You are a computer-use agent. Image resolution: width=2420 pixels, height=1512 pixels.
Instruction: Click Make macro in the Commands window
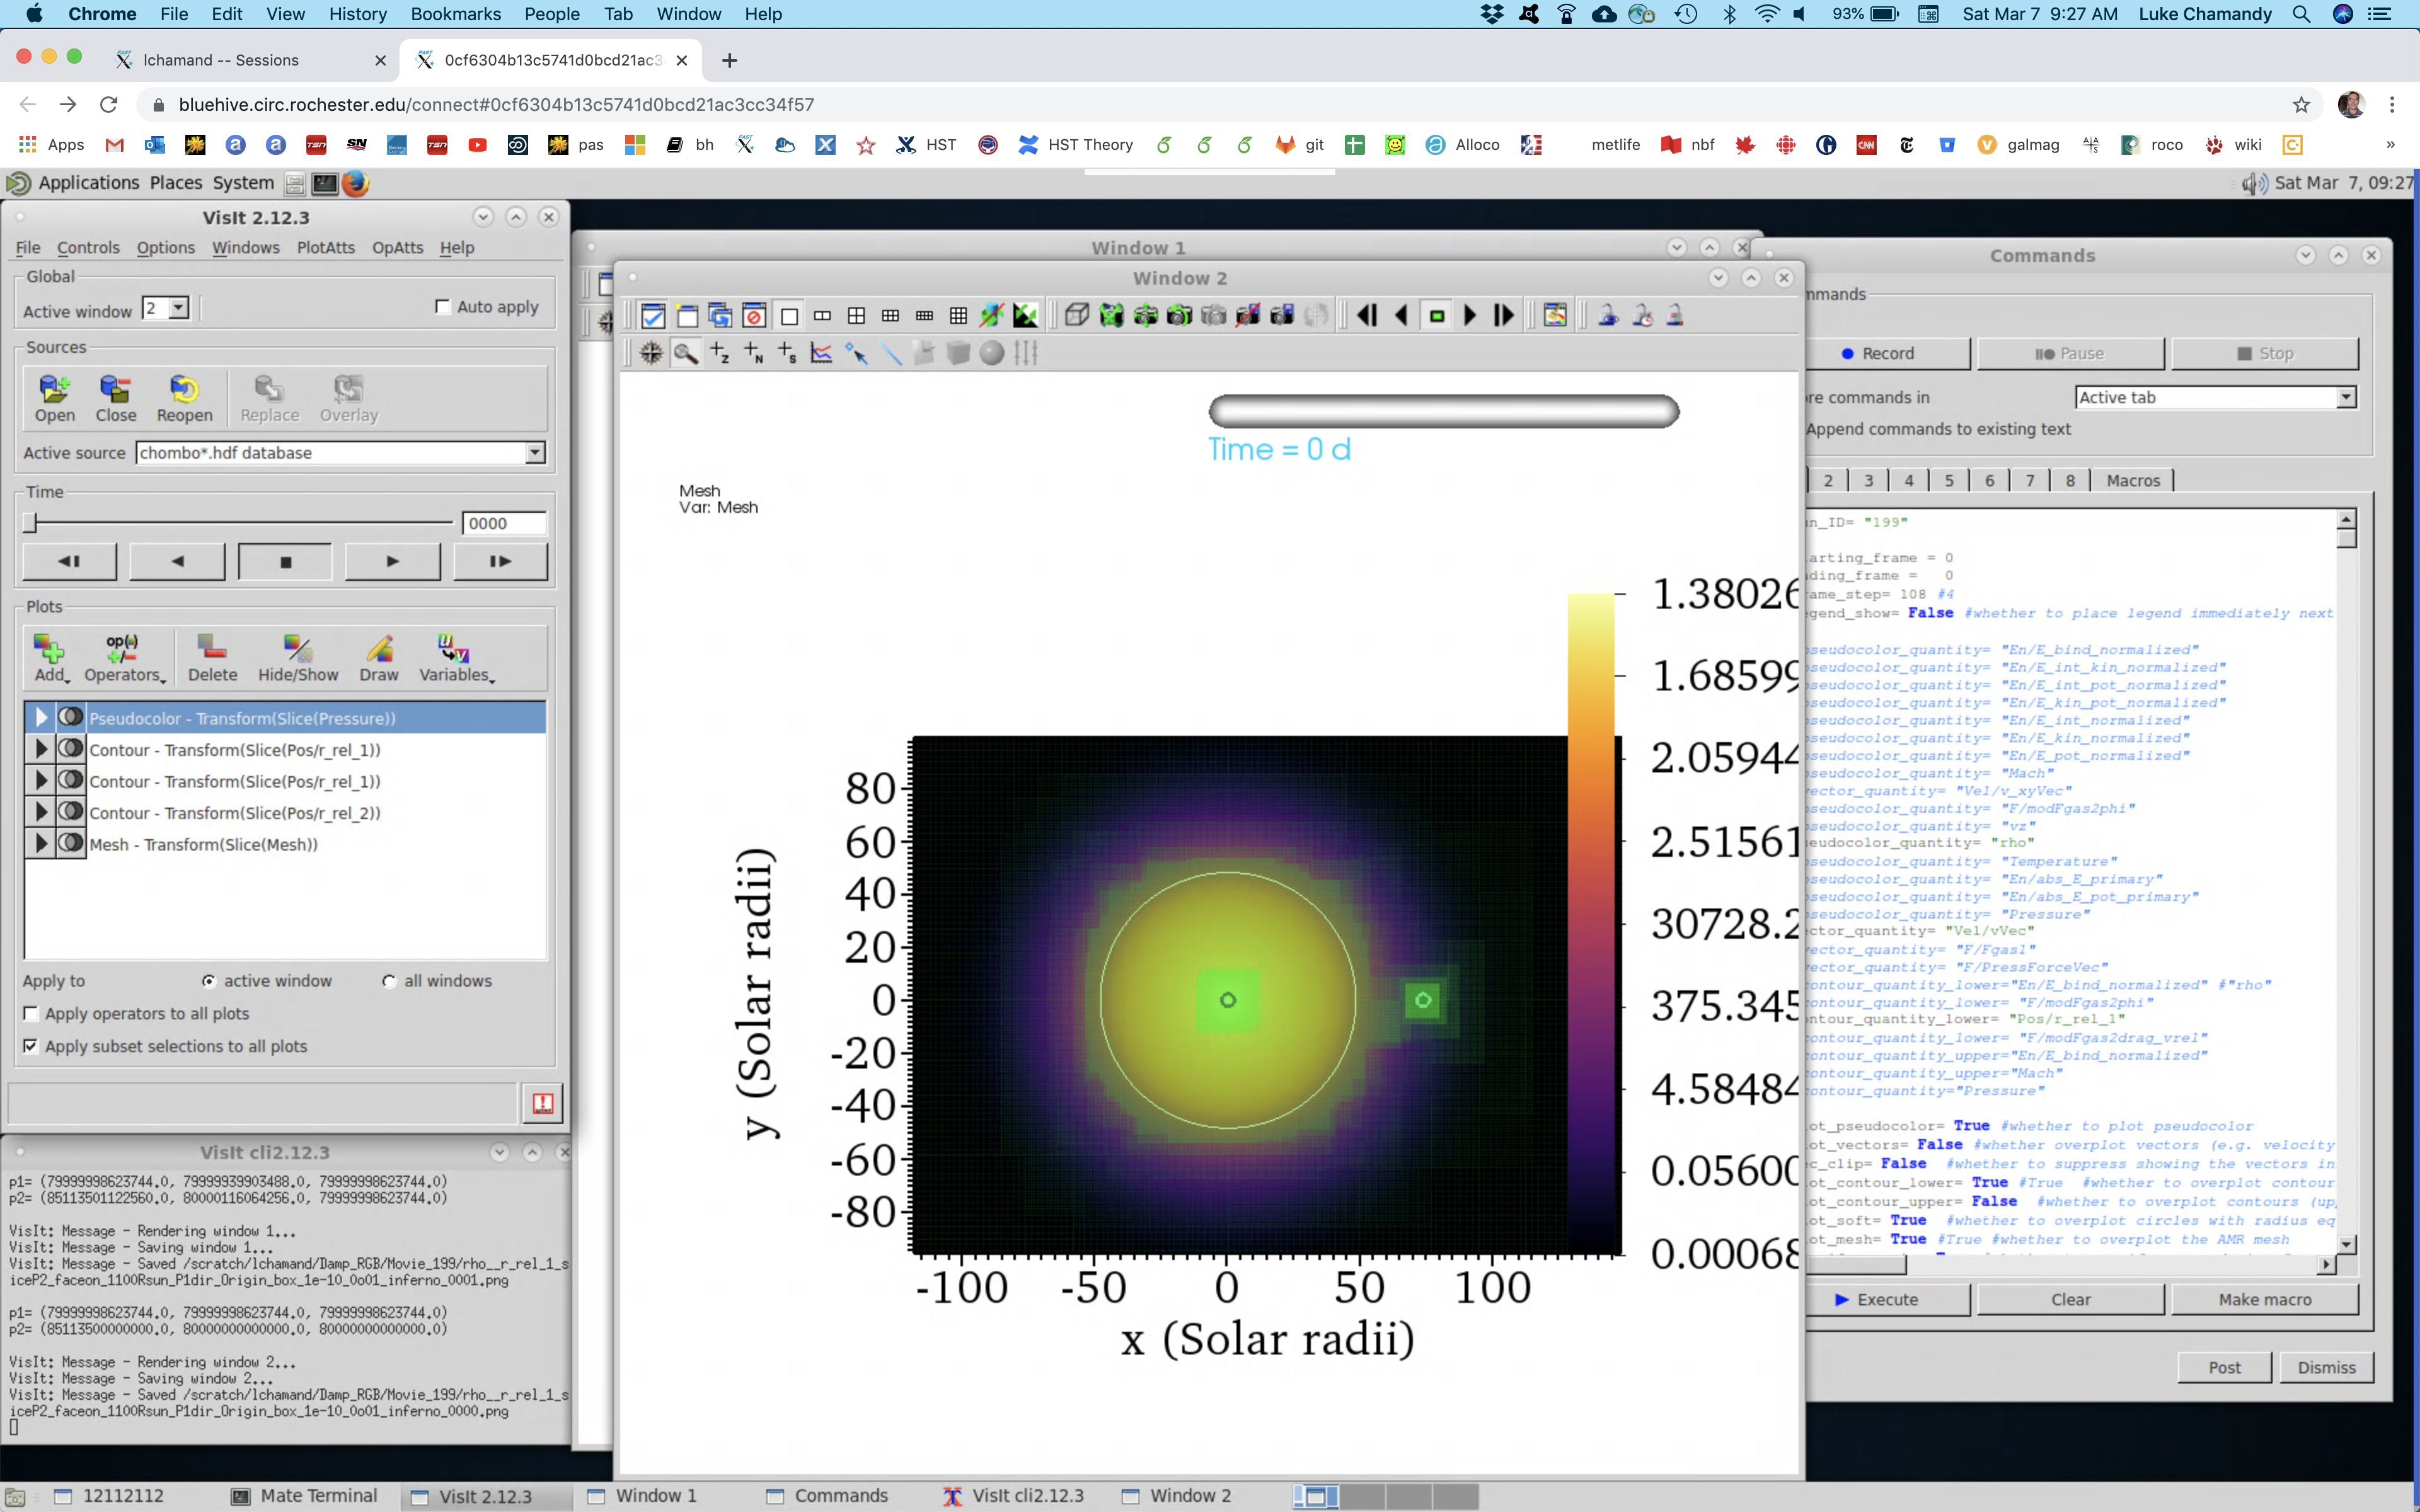[2265, 1299]
